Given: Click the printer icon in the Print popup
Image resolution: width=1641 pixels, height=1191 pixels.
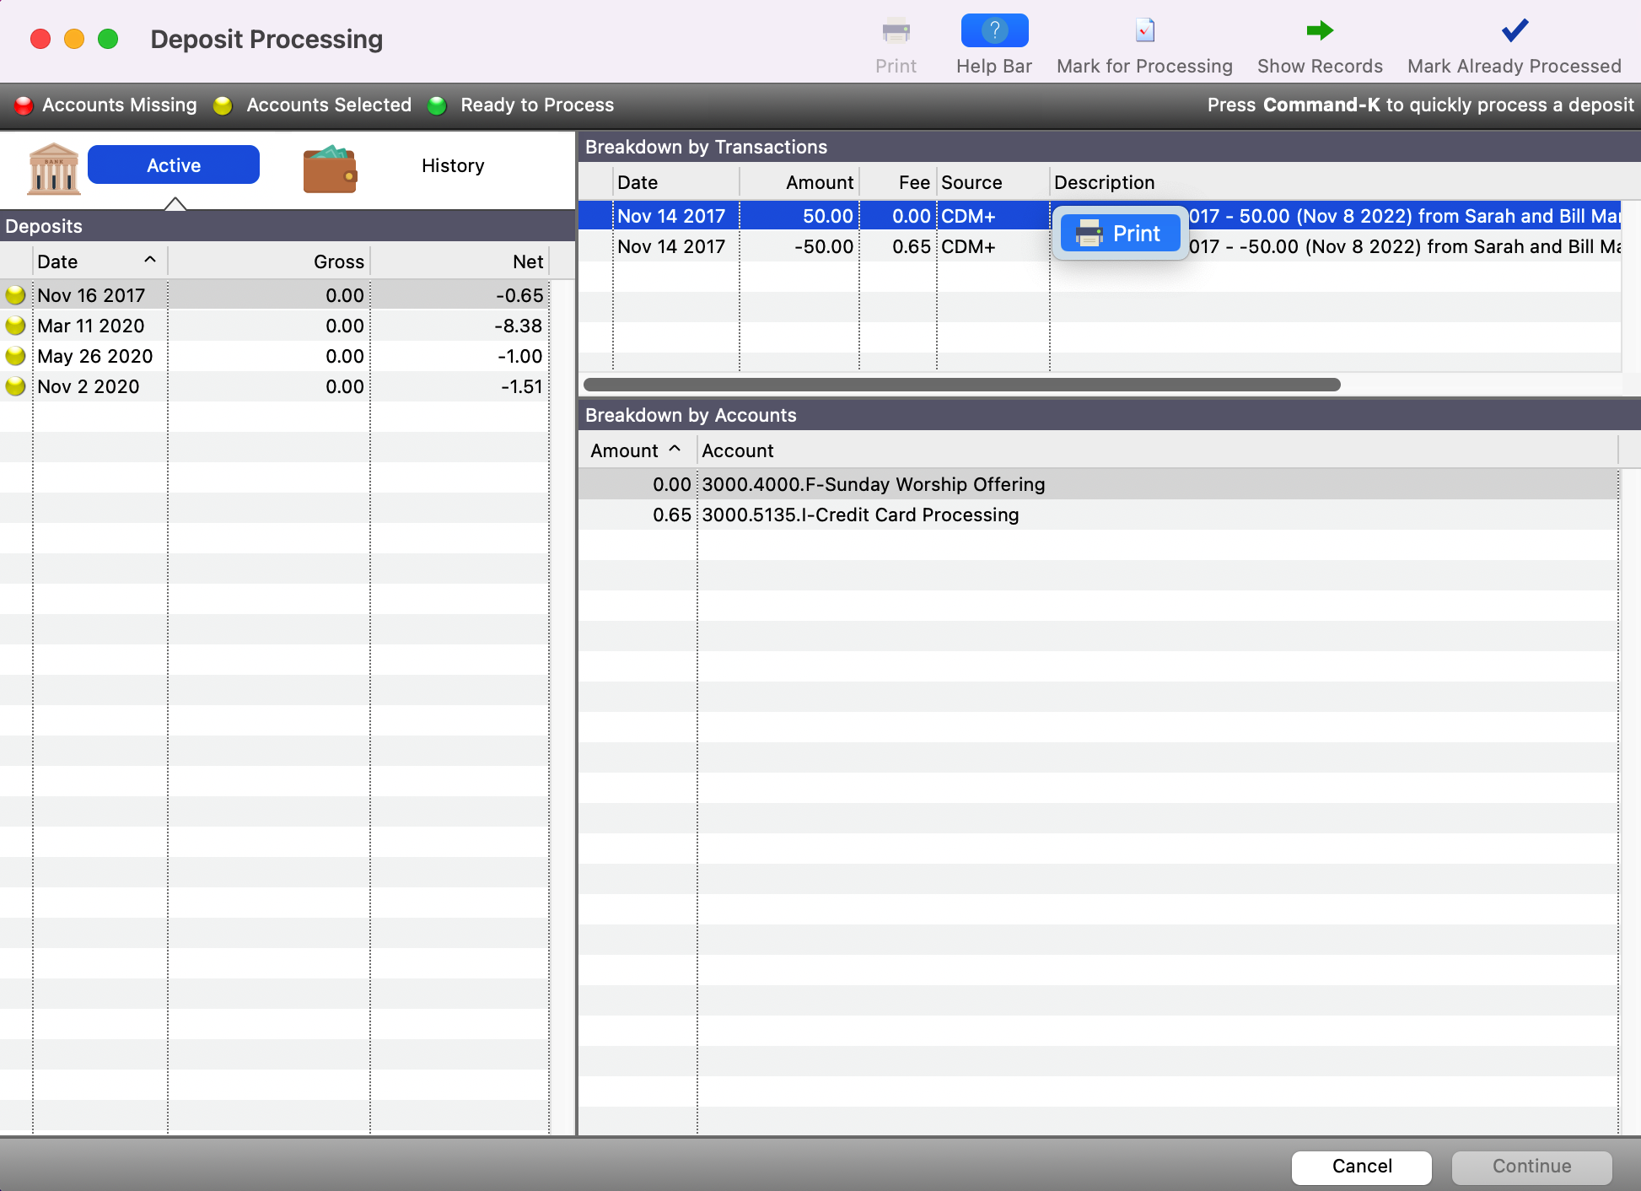Looking at the screenshot, I should tap(1090, 233).
